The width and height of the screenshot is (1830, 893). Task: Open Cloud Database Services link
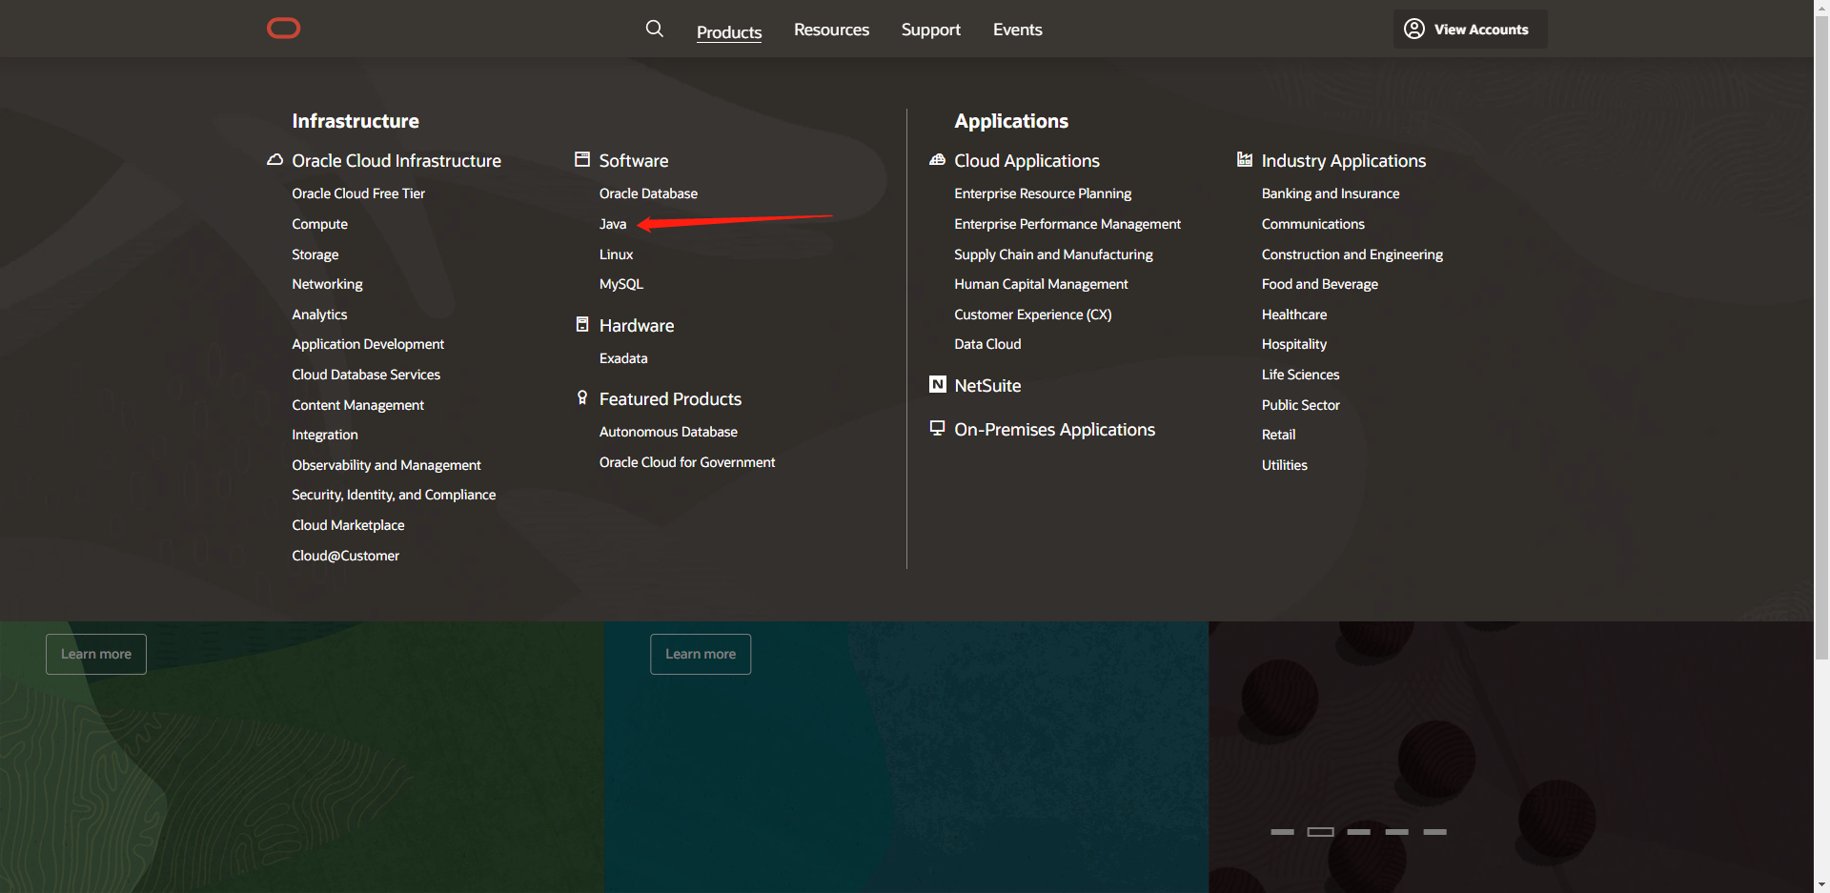[366, 375]
